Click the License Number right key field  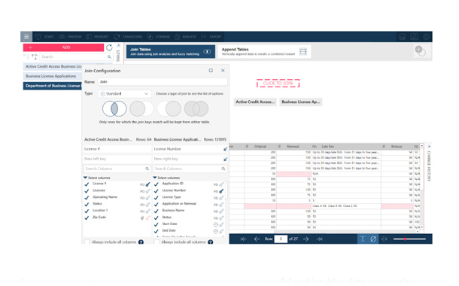pyautogui.click(x=187, y=149)
